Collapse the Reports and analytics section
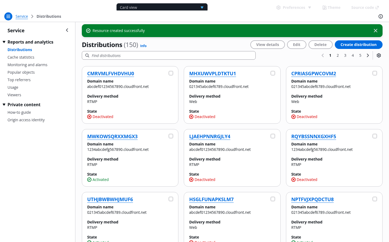Viewport: 389px width, 242px height. pos(4,42)
